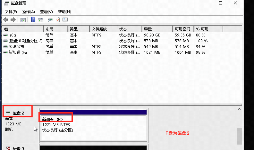
Task: Click the 98.90 GB capacity cell
Action: (152, 35)
